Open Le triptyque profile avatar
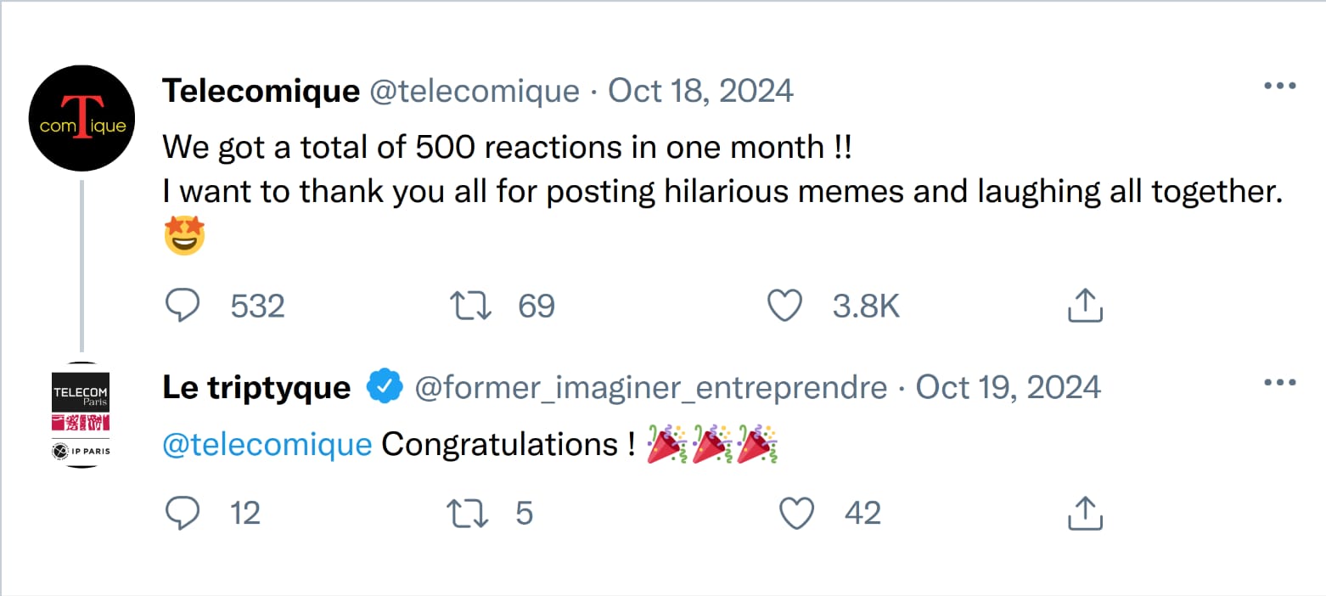Viewport: 1326px width, 596px height. 81,416
